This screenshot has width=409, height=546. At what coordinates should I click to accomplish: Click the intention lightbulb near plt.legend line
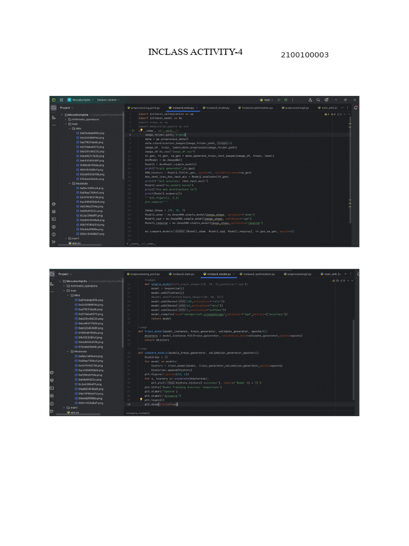click(141, 399)
